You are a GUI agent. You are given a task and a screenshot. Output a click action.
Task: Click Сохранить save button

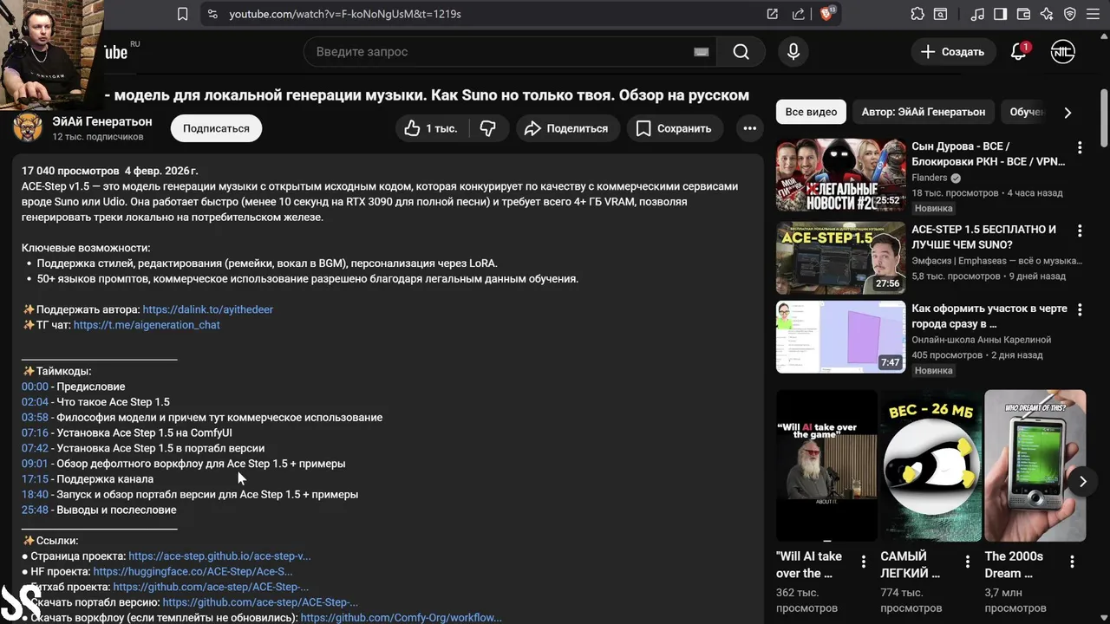675,128
